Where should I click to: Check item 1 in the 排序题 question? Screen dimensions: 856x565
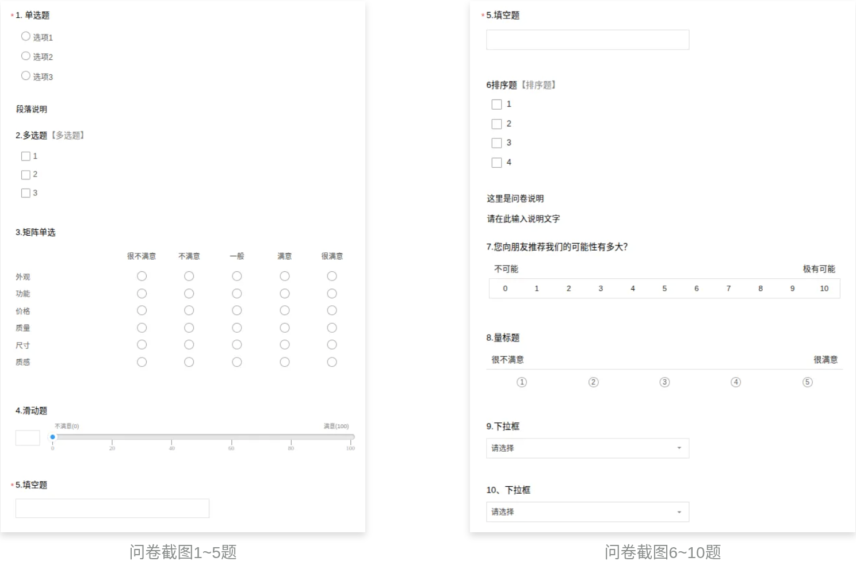click(498, 104)
